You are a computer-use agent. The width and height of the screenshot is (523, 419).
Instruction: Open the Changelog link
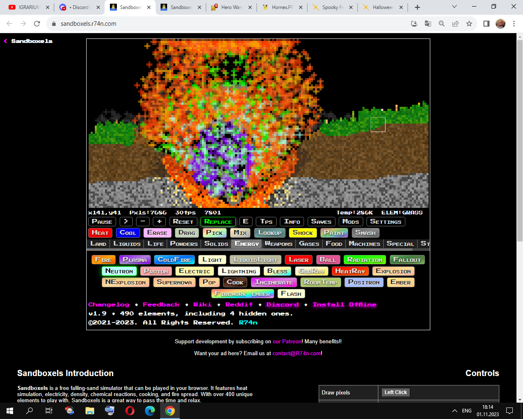click(x=109, y=304)
